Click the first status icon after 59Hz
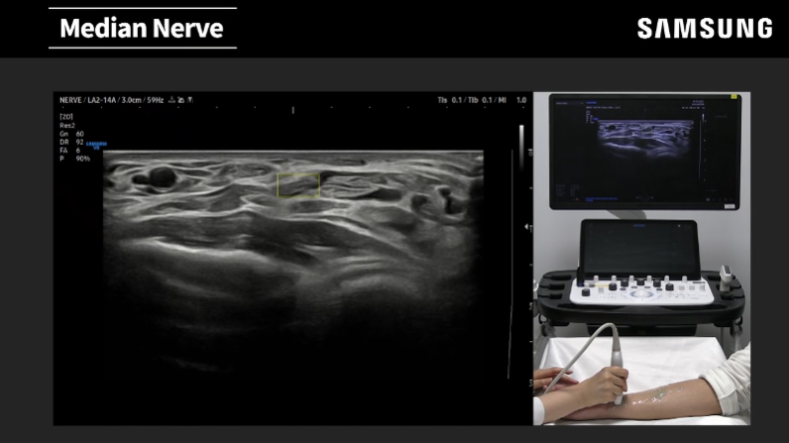The width and height of the screenshot is (789, 443). pyautogui.click(x=171, y=100)
